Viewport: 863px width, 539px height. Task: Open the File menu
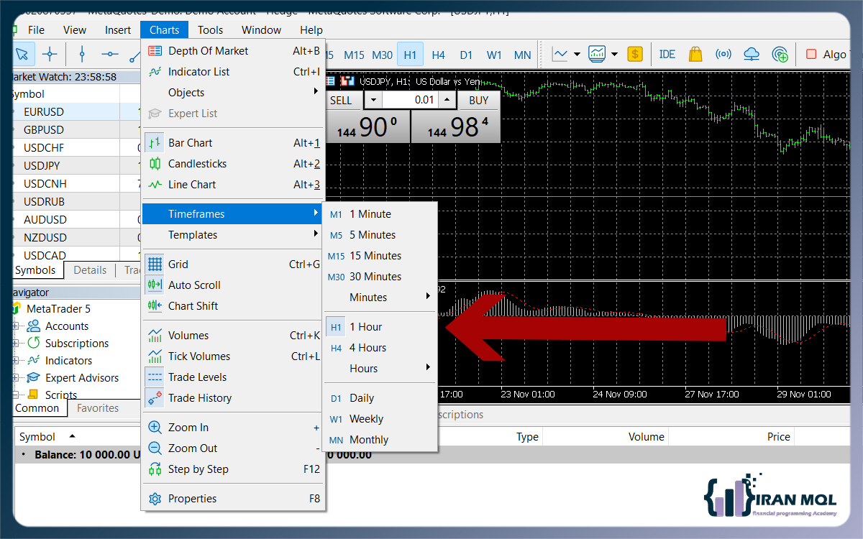tap(36, 30)
